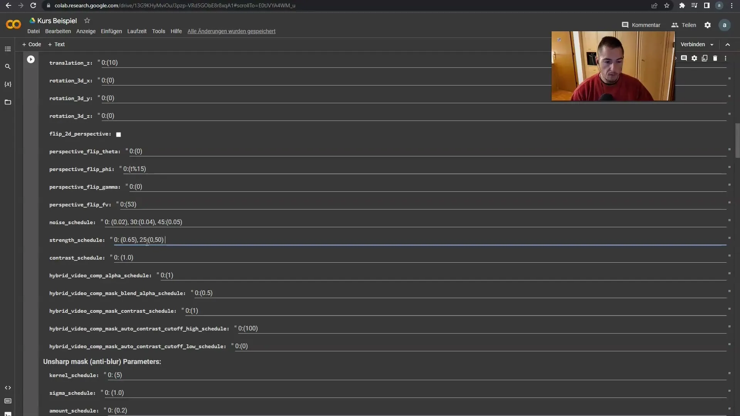Edit the perspective_flip_gamma field
The height and width of the screenshot is (416, 740).
pyautogui.click(x=428, y=187)
